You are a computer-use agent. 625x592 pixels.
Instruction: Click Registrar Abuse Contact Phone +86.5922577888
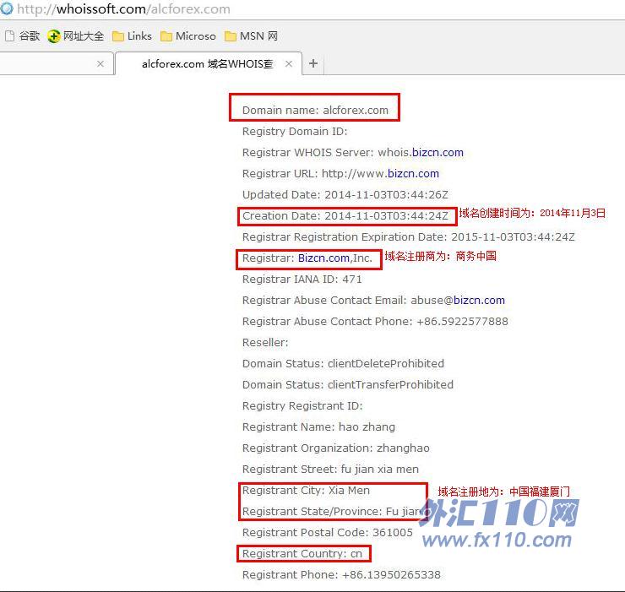coord(375,322)
